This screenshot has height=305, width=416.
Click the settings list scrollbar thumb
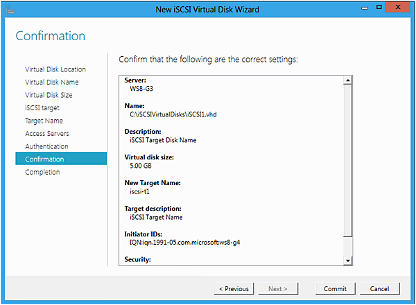coord(348,159)
